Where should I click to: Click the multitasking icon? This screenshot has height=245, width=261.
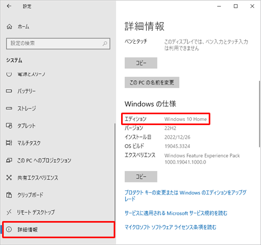(9, 143)
